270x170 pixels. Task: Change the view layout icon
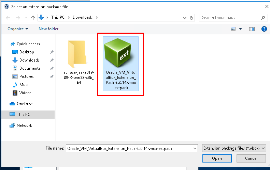click(233, 29)
